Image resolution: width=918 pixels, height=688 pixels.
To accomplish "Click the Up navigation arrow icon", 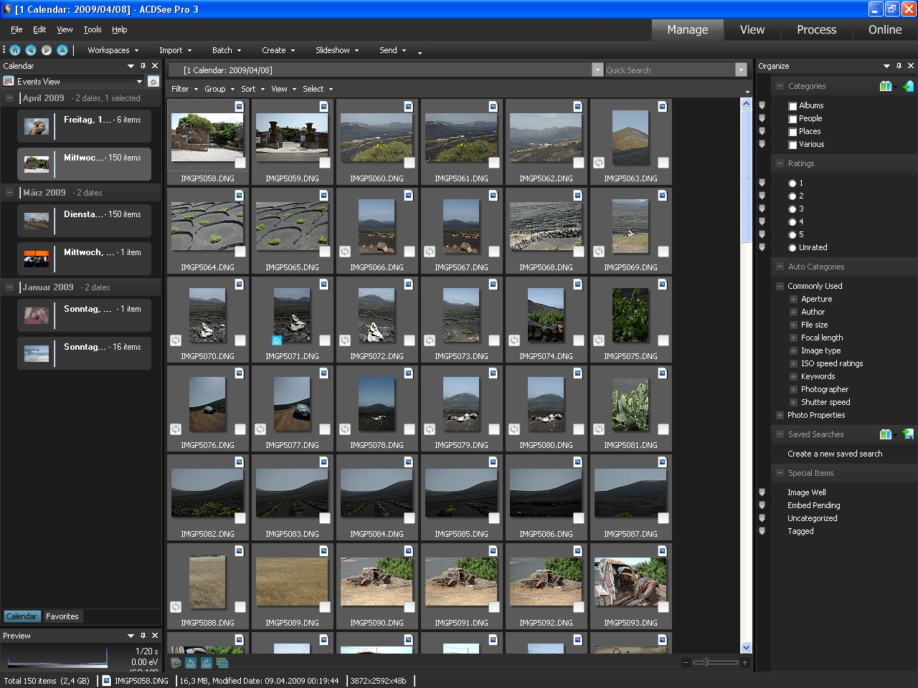I will point(62,50).
